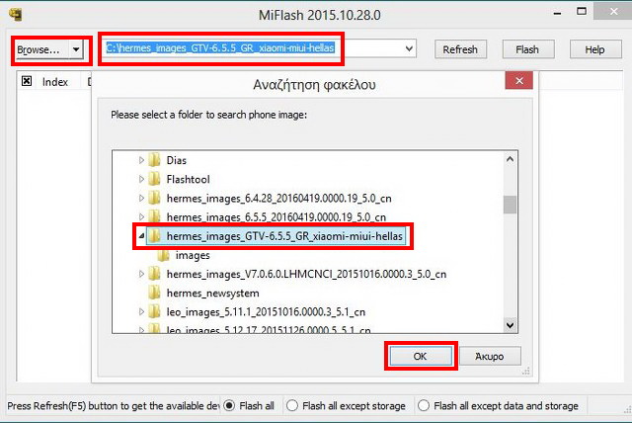Select hermes_images_6.5.5_20160419.0000.19_5.0_cn
The image size is (632, 423).
pos(276,217)
